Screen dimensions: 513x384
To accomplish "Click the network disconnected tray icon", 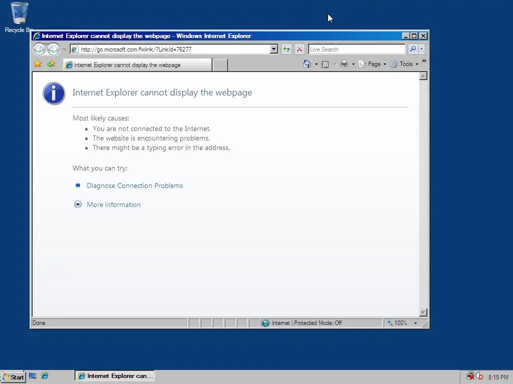I will (x=470, y=376).
